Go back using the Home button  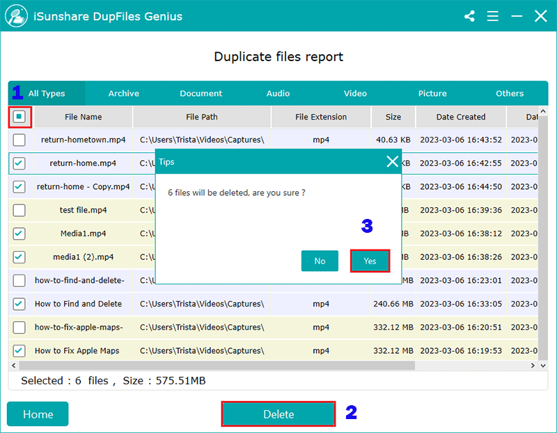pyautogui.click(x=38, y=414)
